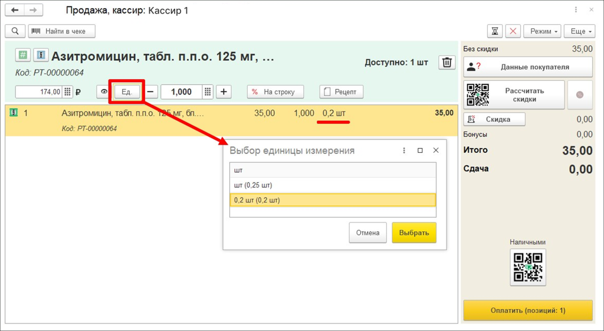Open the Режим dropdown menu
Viewport: 604px width, 331px height.
(x=543, y=31)
